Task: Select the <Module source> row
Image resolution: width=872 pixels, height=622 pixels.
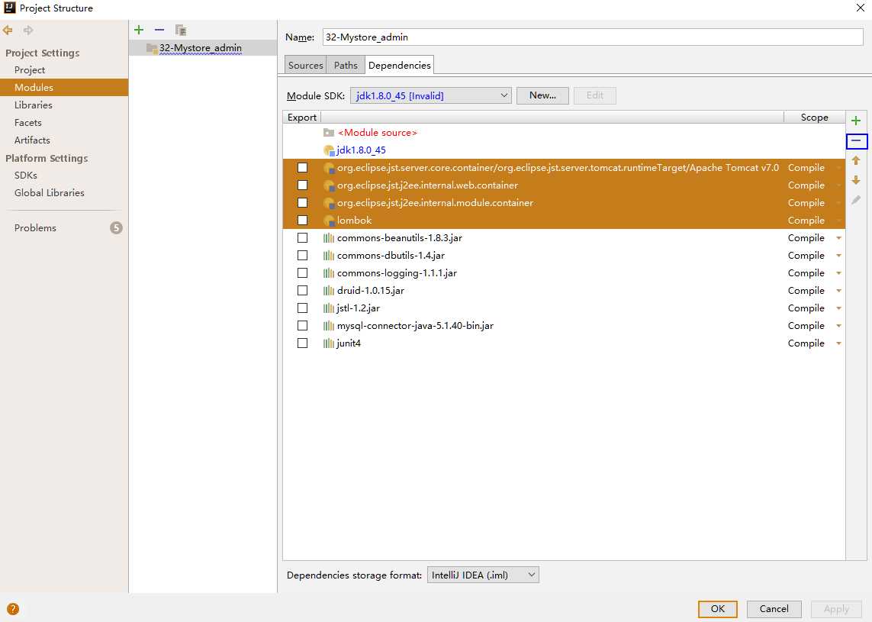Action: [x=564, y=132]
